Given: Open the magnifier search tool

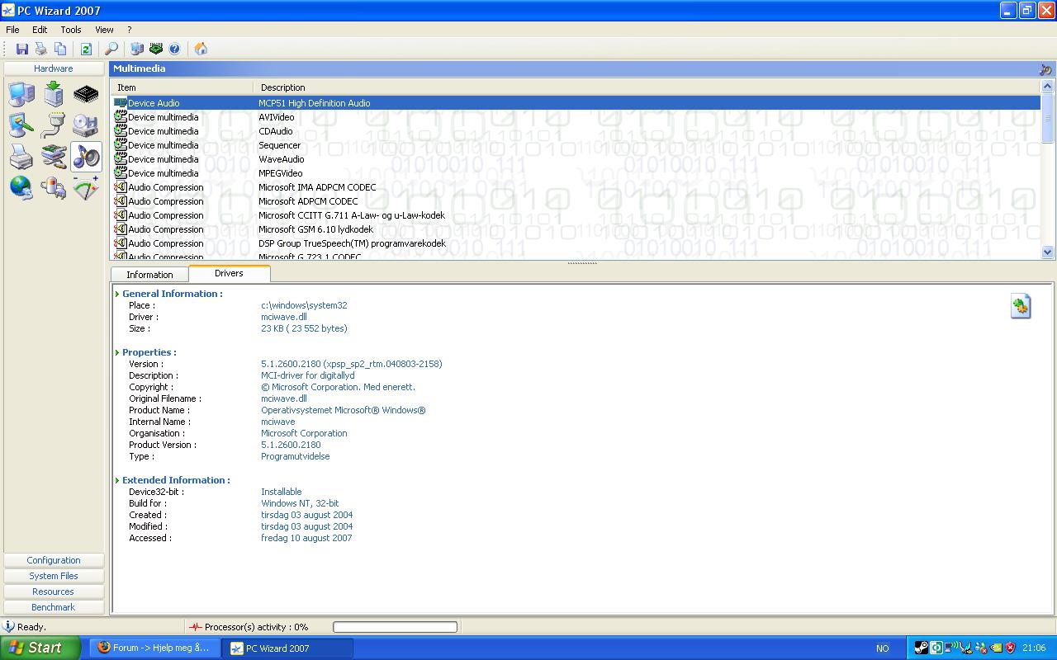Looking at the screenshot, I should 111,49.
